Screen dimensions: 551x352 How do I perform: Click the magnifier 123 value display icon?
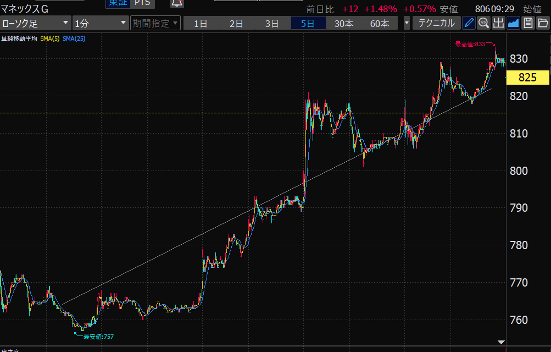tap(483, 23)
